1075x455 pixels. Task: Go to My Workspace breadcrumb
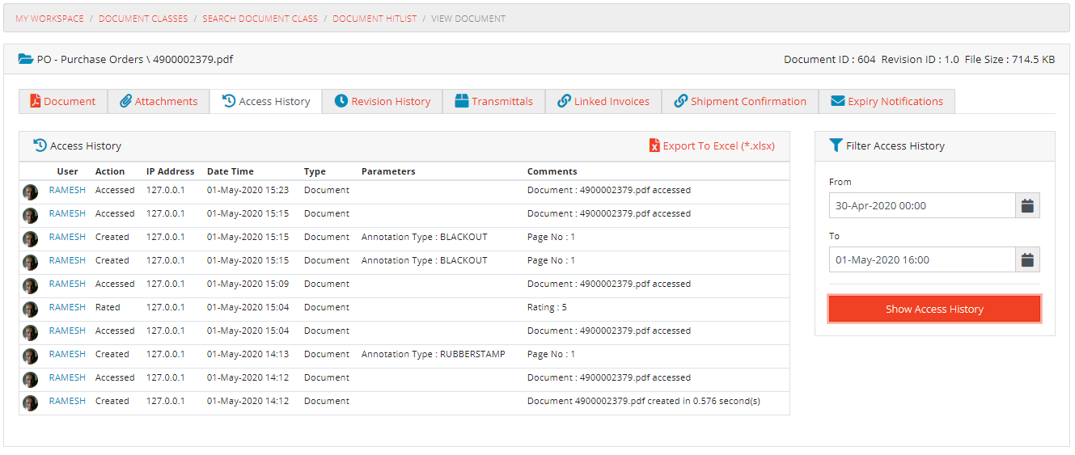click(49, 19)
